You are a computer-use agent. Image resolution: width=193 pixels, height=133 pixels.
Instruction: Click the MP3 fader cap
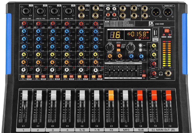126,95
